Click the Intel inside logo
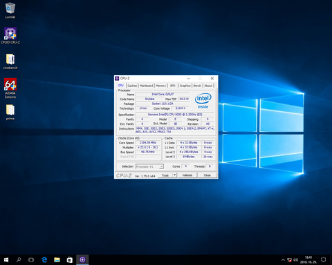332x265 pixels. coord(203,101)
